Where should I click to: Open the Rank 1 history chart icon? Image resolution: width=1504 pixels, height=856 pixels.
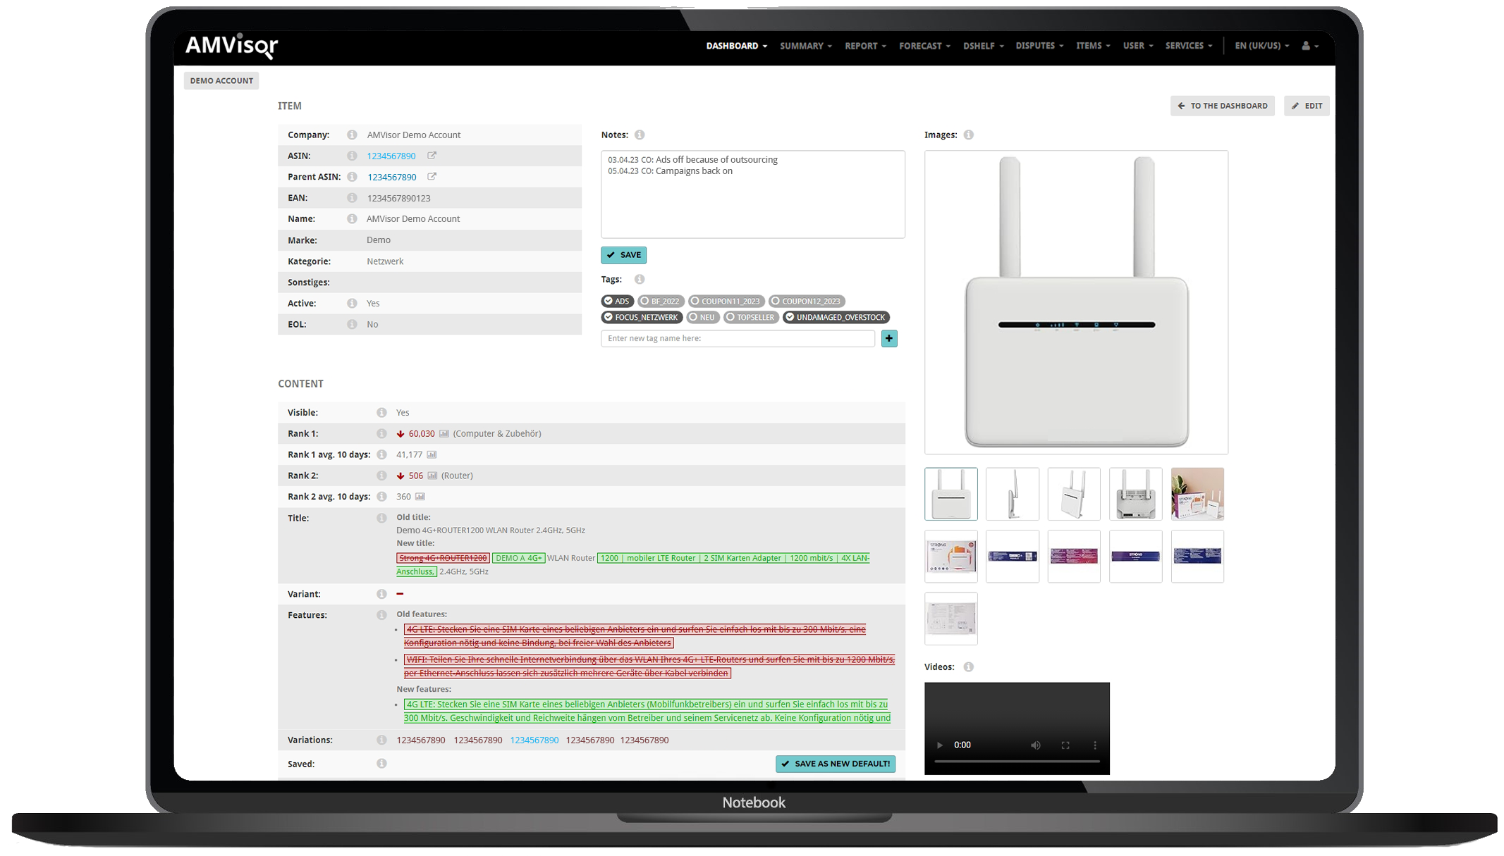[444, 433]
